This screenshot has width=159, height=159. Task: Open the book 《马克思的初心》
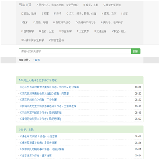[x=38, y=100]
